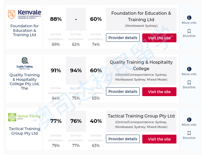
Task: Open Tactical Training Group Pty Ltd heading
Action: tap(141, 116)
